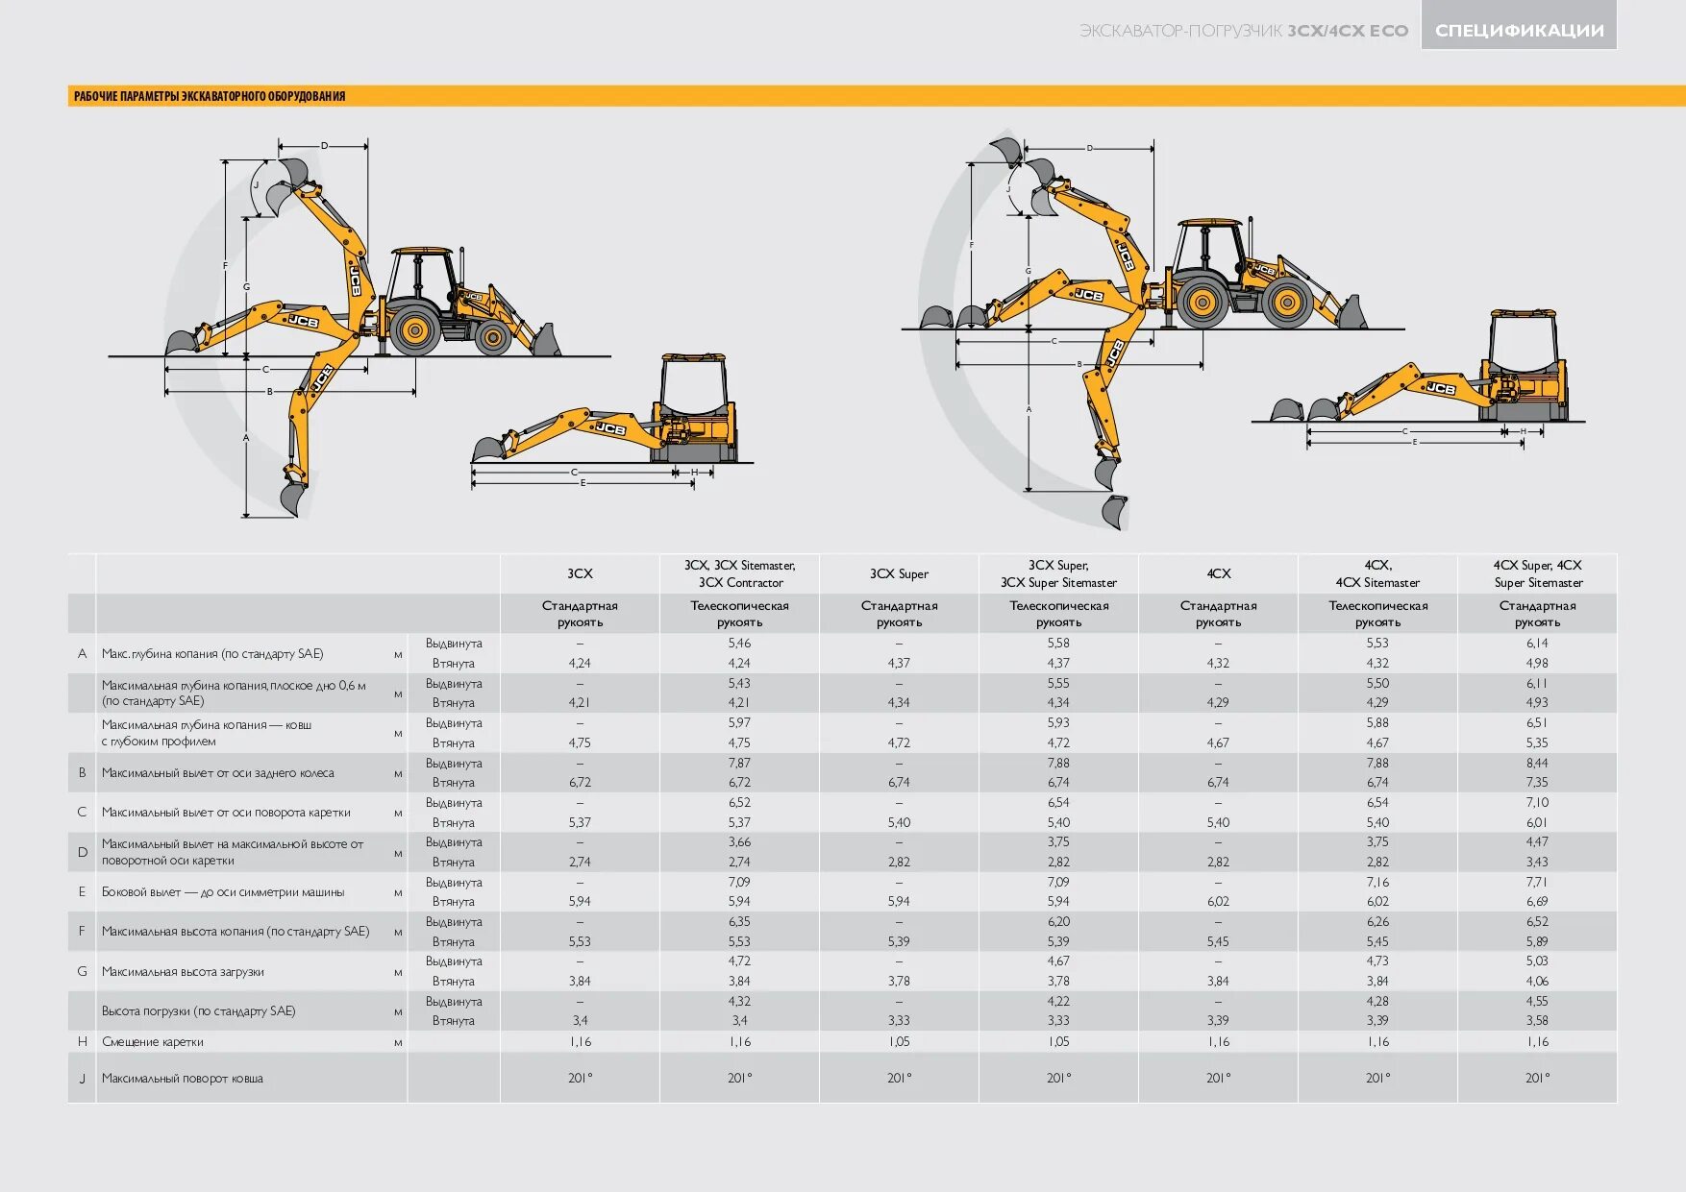
Task: Click value 7,71 in row E
Action: (x=1537, y=882)
